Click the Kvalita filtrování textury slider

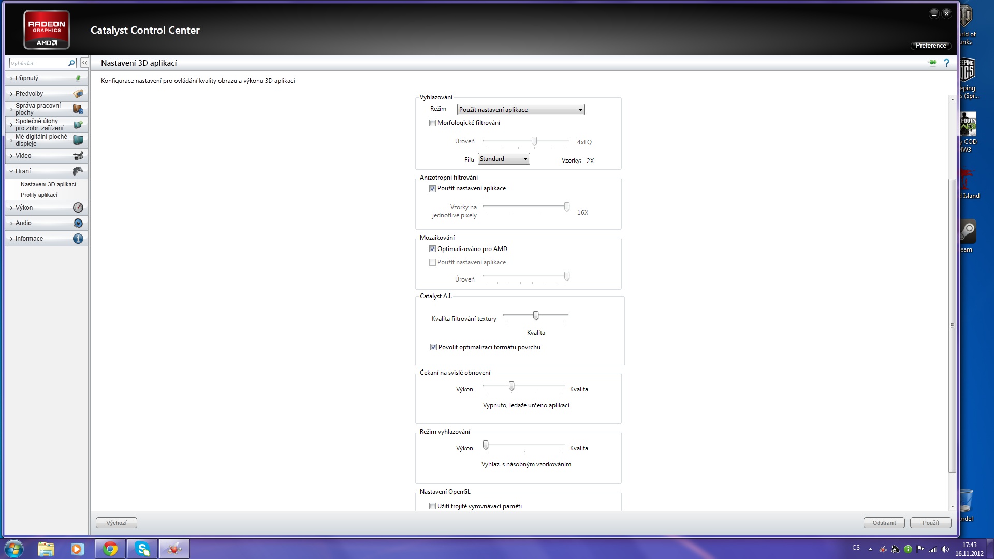535,316
